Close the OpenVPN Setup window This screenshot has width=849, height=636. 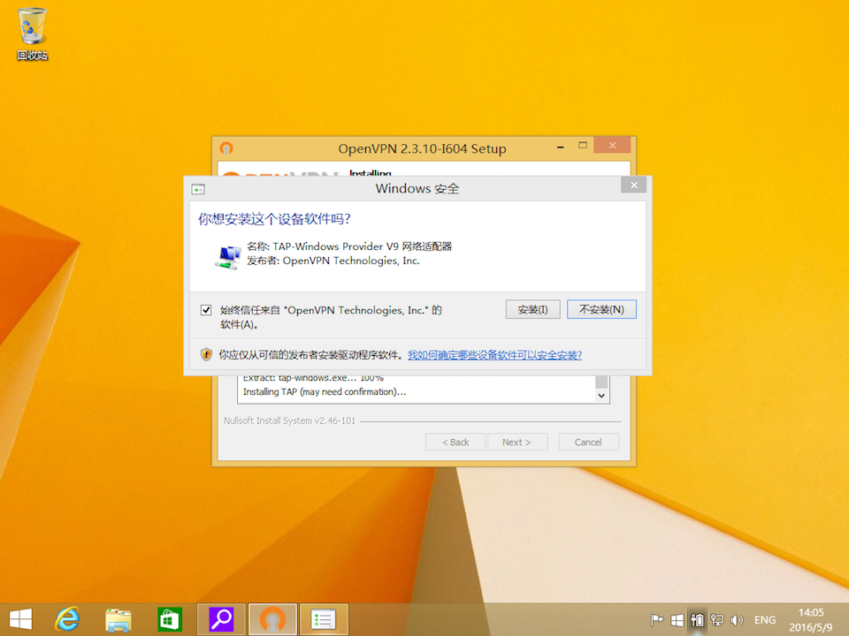tap(612, 145)
